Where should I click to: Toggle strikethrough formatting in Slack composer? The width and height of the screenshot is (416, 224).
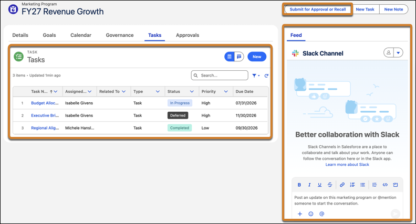point(330,185)
